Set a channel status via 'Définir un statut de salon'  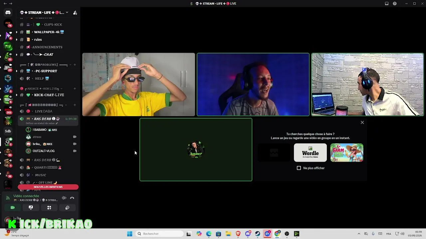click(x=42, y=123)
